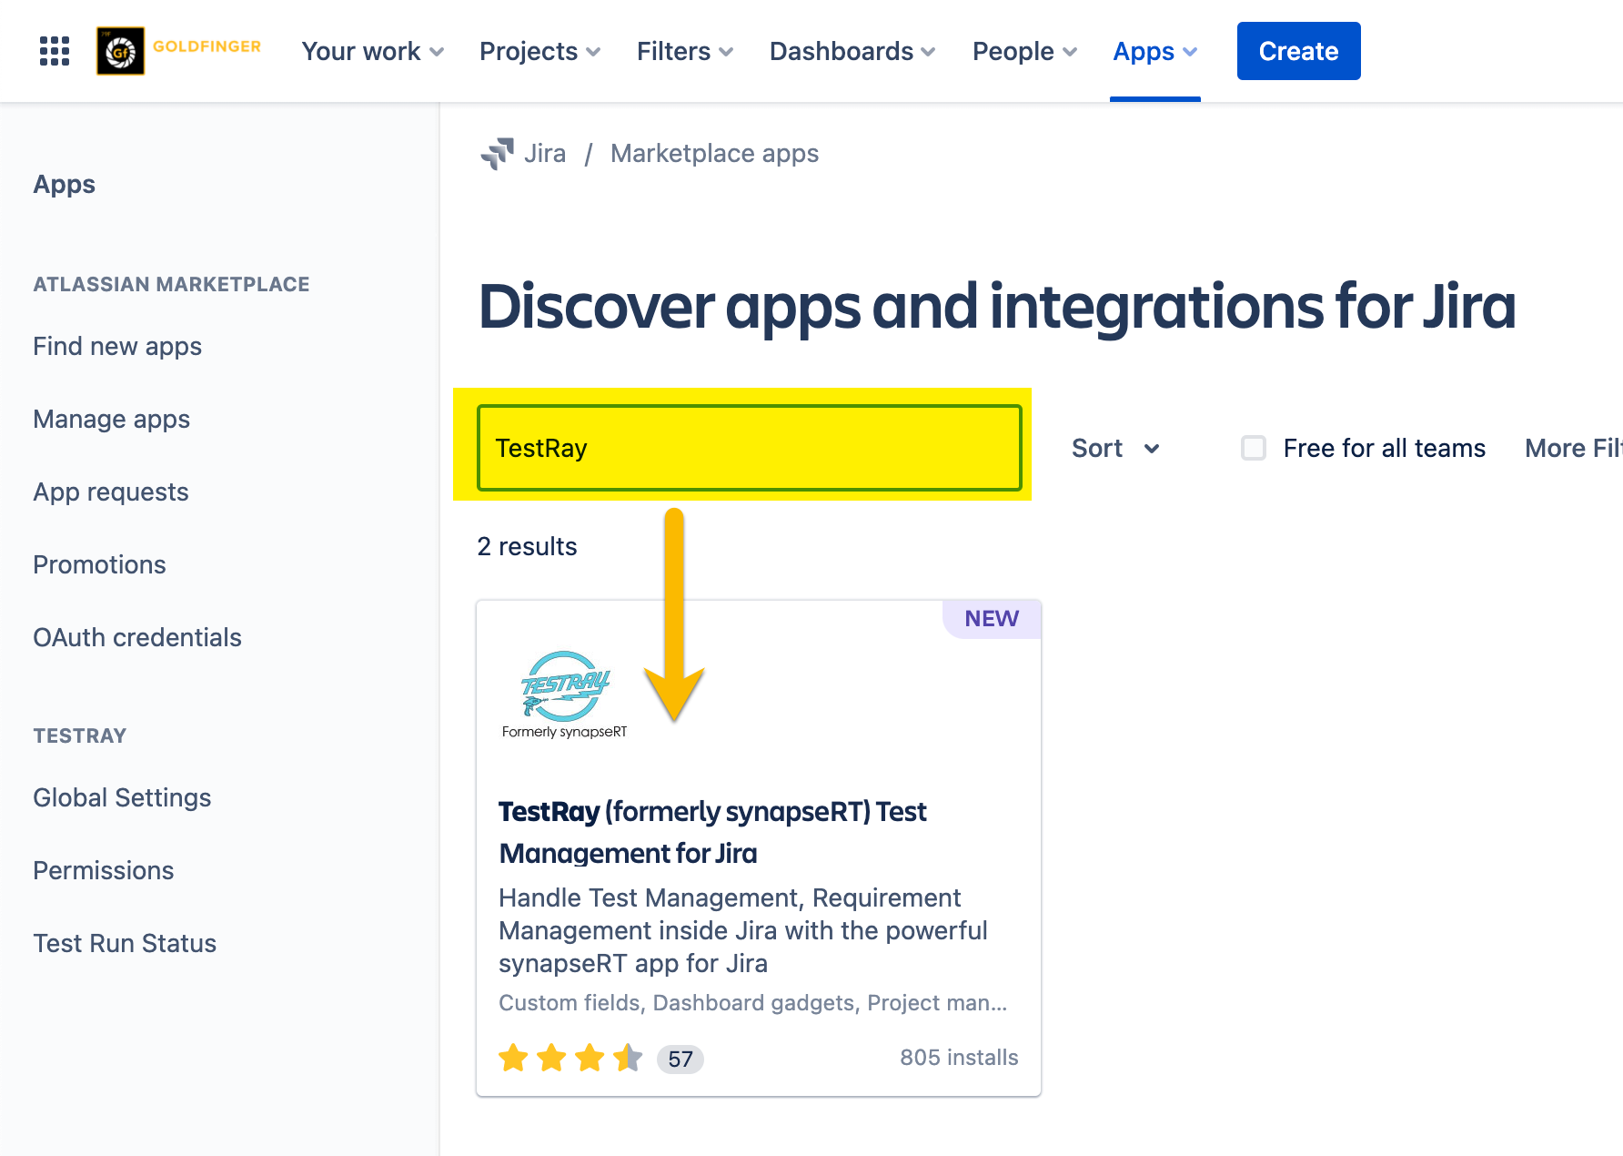Click the TestRay search input field
The width and height of the screenshot is (1623, 1156).
(x=749, y=448)
